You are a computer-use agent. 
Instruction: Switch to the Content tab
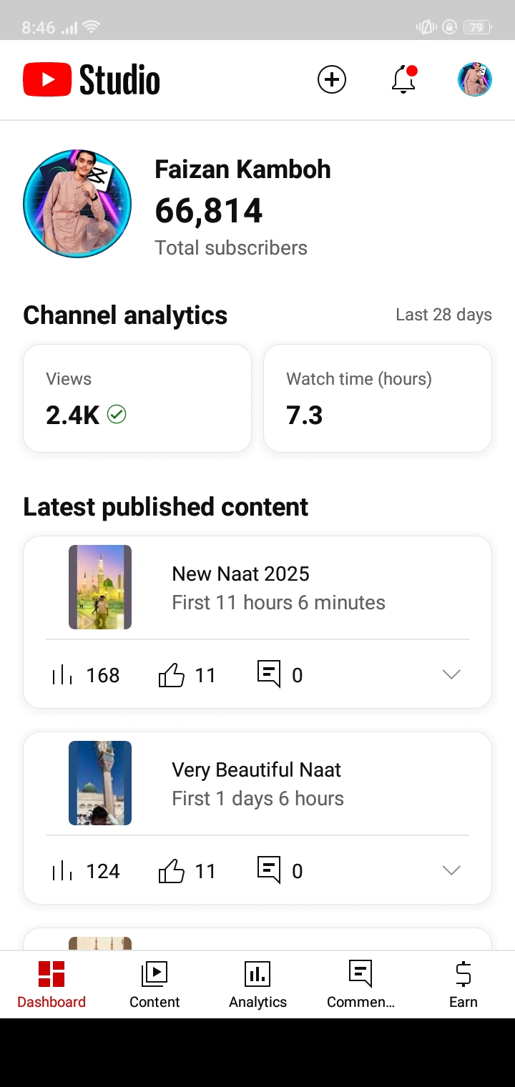coord(154,984)
